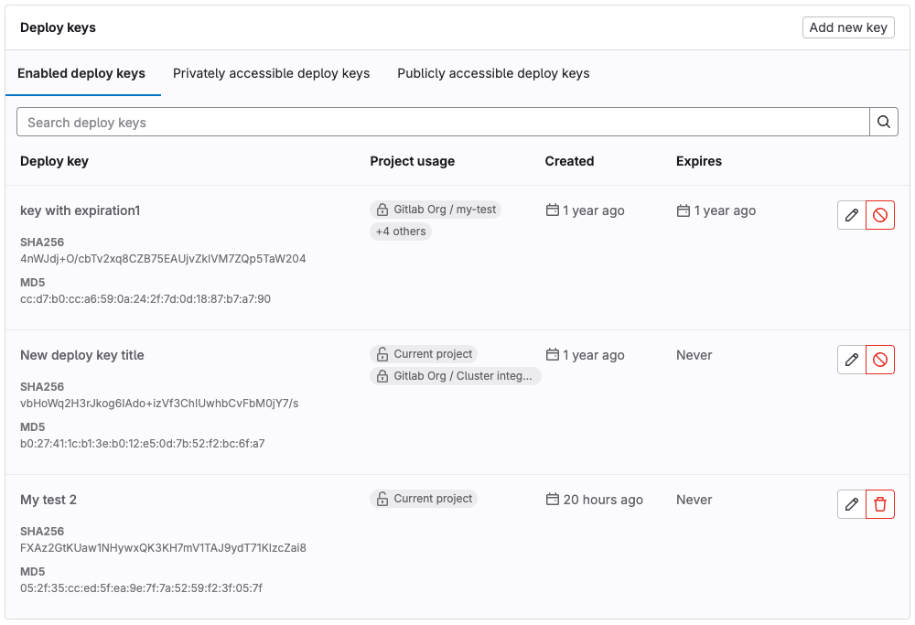Viewport: 915px width, 625px height.
Task: Click the magnifier search button
Action: 884,122
